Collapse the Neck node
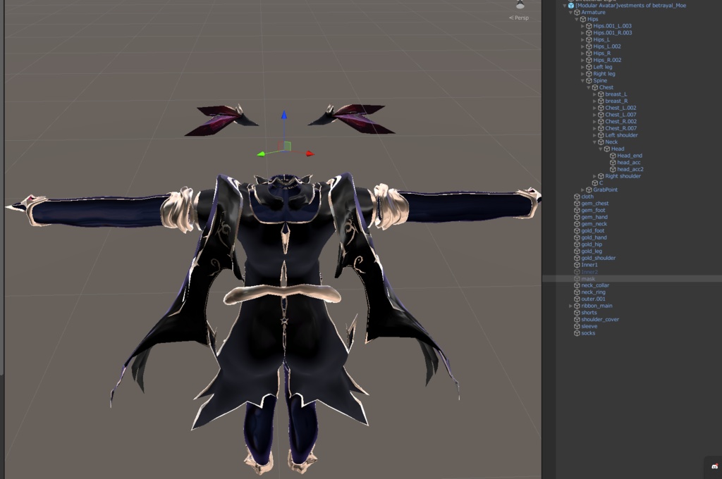 tap(594, 142)
